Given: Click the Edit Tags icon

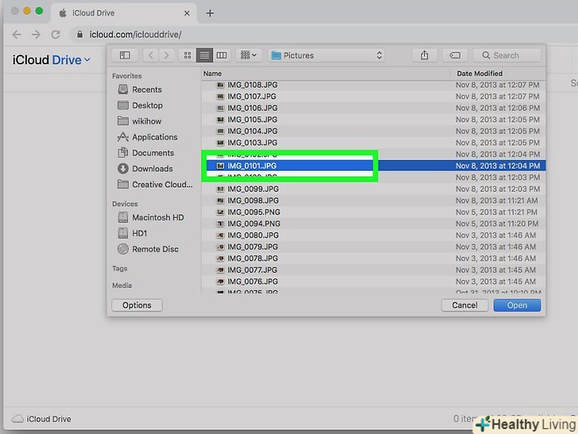Looking at the screenshot, I should pyautogui.click(x=455, y=55).
